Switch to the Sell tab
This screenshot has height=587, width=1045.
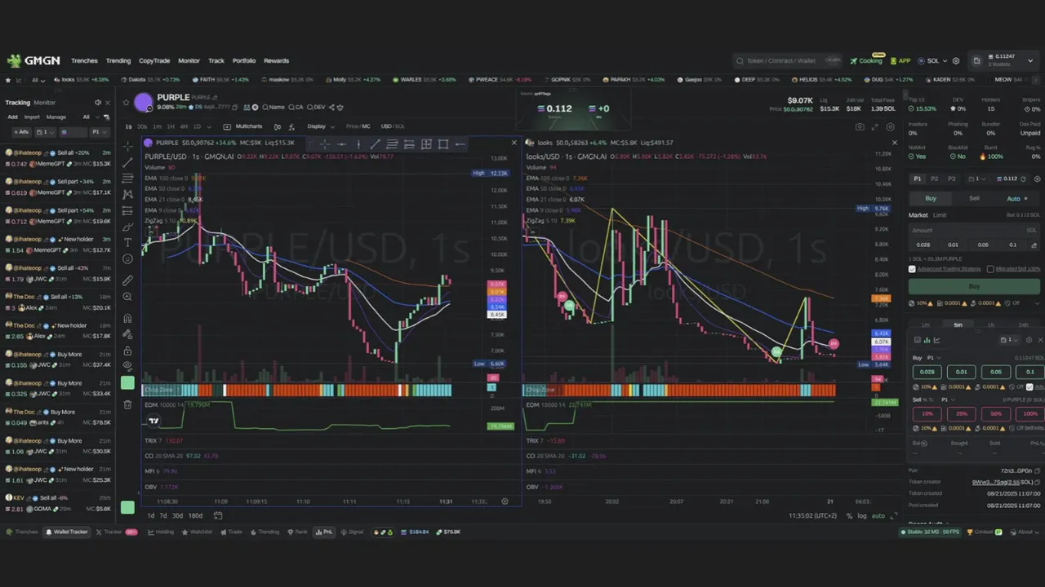(974, 198)
